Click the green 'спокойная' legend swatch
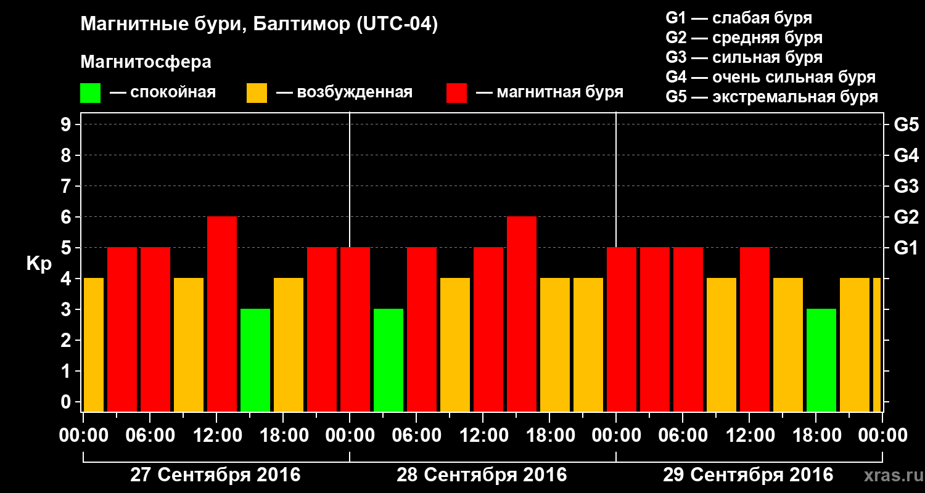This screenshot has width=925, height=493. click(x=90, y=93)
